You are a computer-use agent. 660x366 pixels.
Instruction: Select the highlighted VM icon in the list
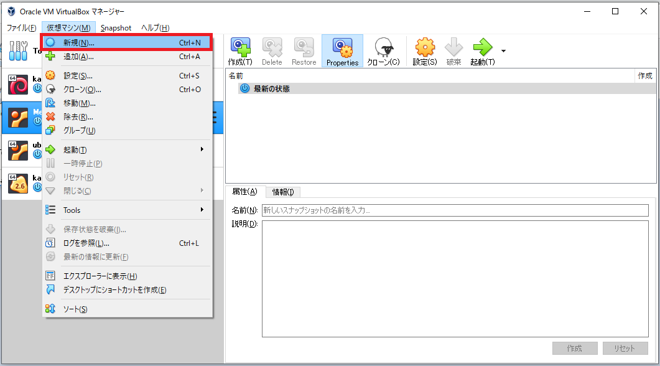[x=18, y=118]
